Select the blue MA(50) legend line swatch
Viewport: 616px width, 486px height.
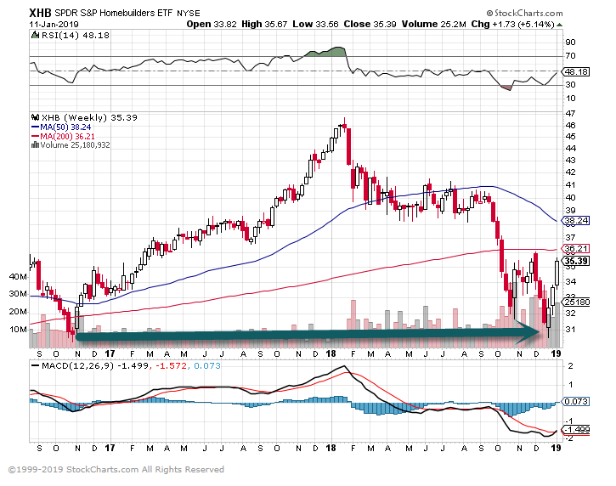35,127
